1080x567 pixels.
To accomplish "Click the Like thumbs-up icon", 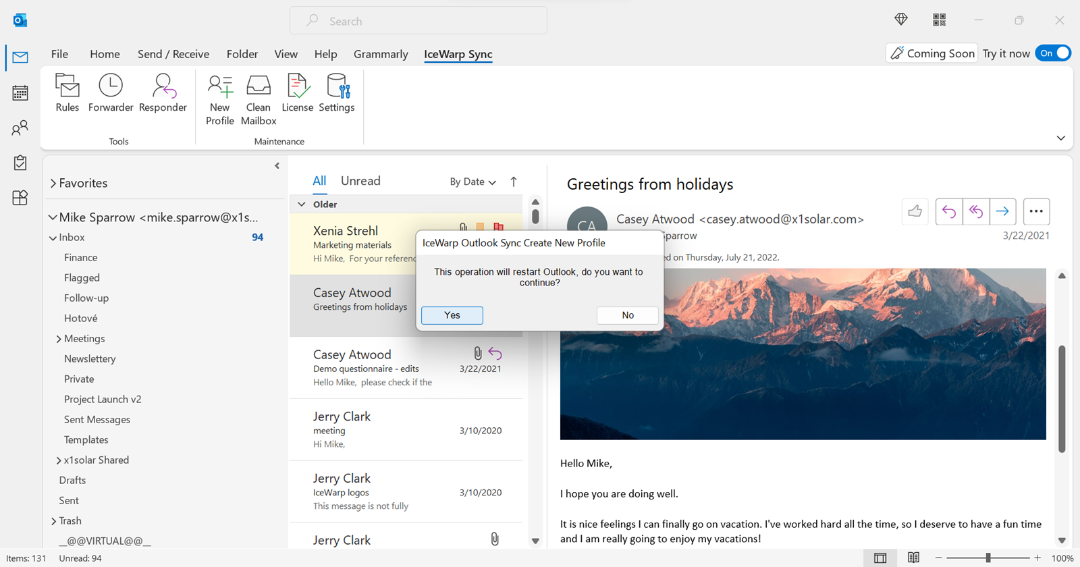I will (x=915, y=211).
